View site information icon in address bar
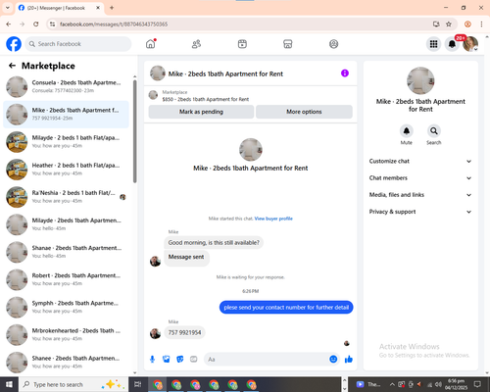This screenshot has height=392, width=490. tap(52, 24)
